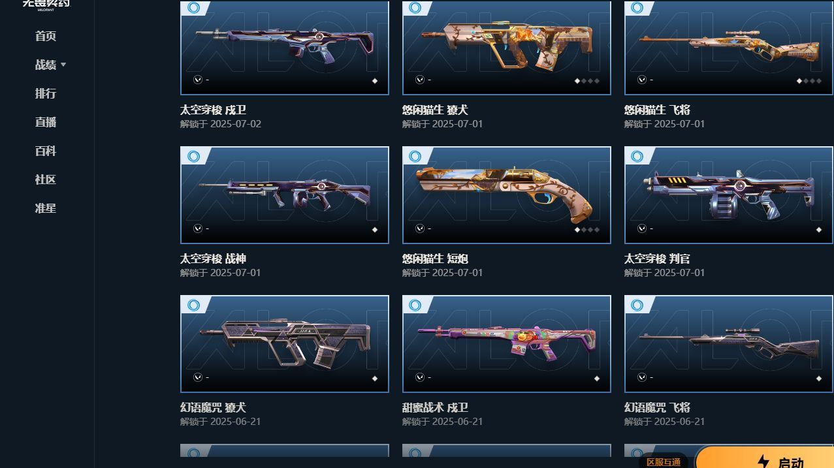Expand the 战绩 dropdown arrow in sidebar

(63, 65)
